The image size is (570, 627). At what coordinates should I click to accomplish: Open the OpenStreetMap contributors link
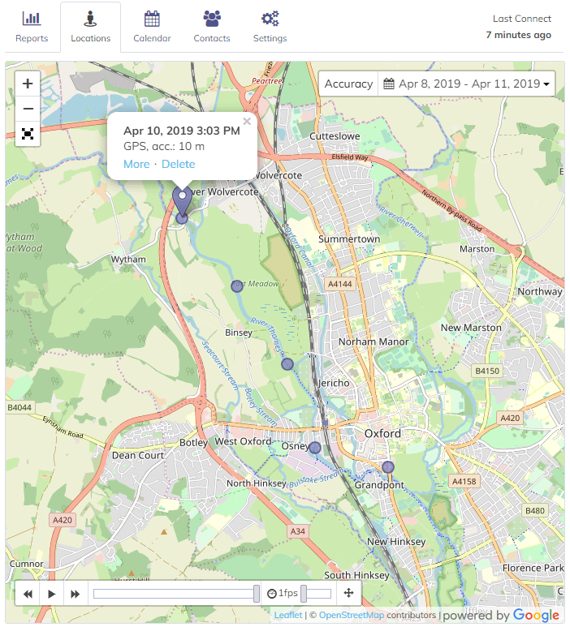coord(352,615)
